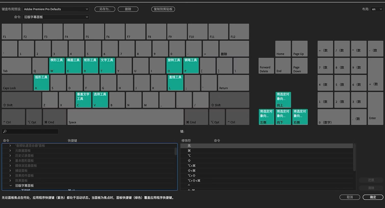385x208 pixels.
Task: Click the End key
Action: point(283,66)
